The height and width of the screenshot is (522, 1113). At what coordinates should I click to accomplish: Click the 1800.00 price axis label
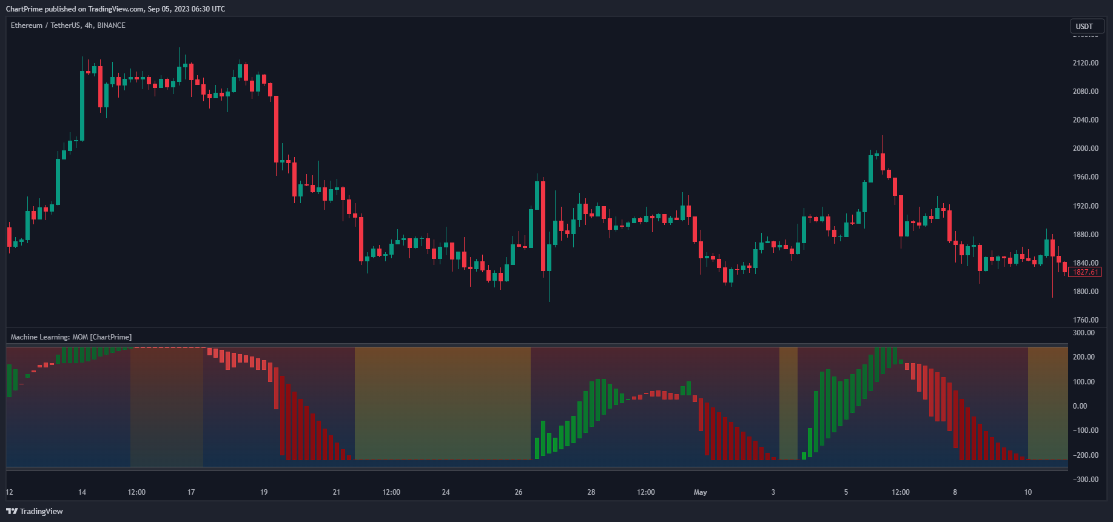pos(1085,292)
